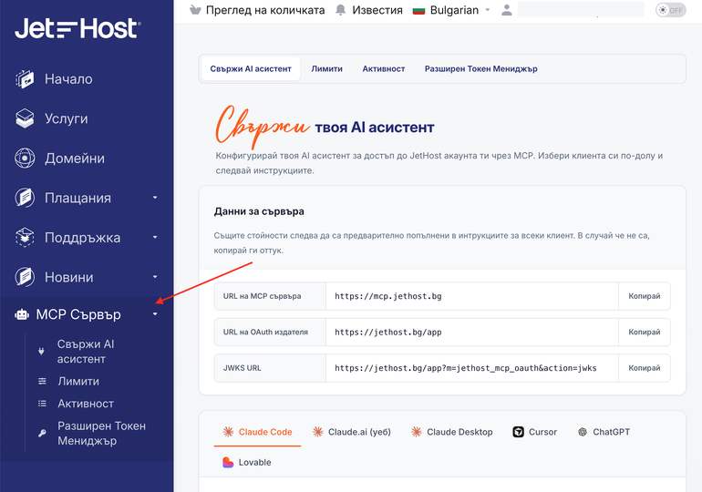
Task: Copy the JWKS URL
Action: 645,368
